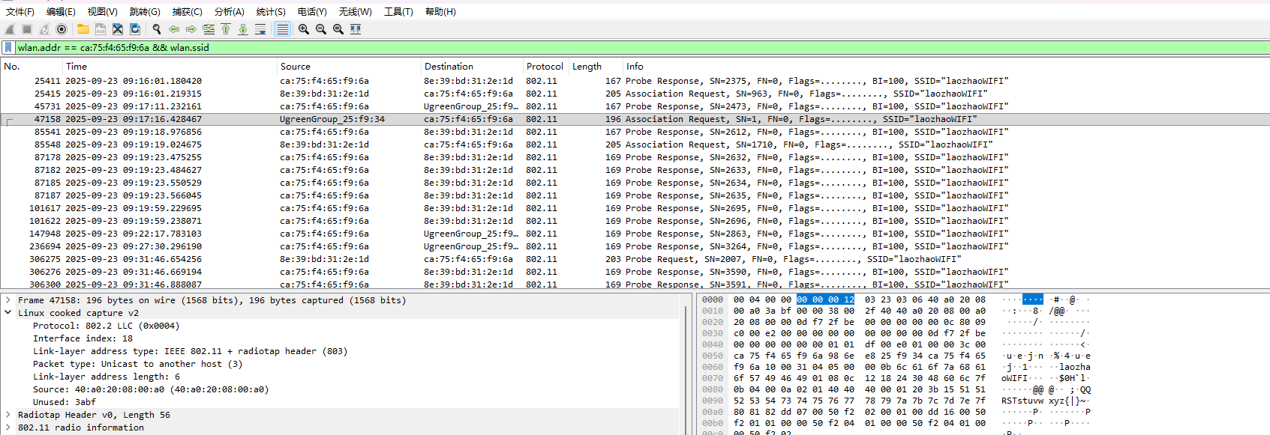Select the 'Interface index: 18' line
Screen dimensions: 1270x435
(83, 338)
